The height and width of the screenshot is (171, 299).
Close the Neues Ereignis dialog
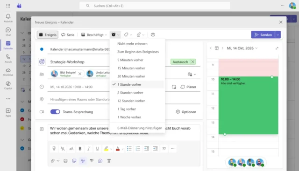(x=281, y=22)
